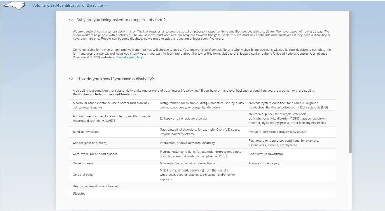Select "Missing limbs or partially missing limbs" cell
The image size is (385, 211).
[x=187, y=163]
